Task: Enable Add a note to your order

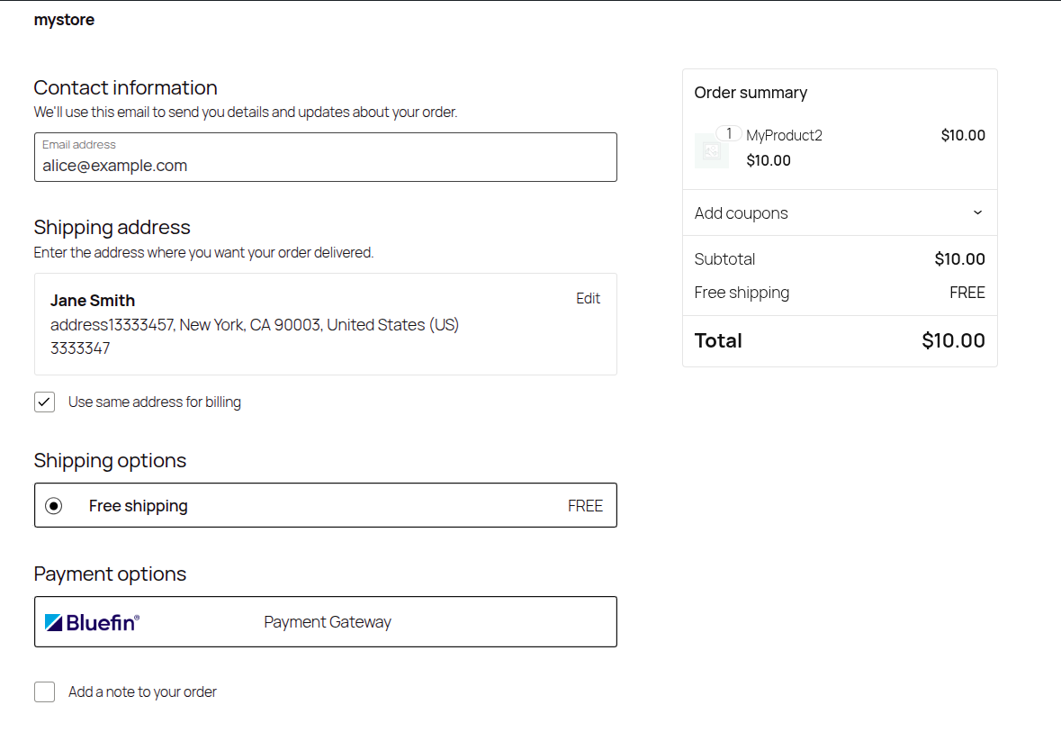Action: click(44, 691)
